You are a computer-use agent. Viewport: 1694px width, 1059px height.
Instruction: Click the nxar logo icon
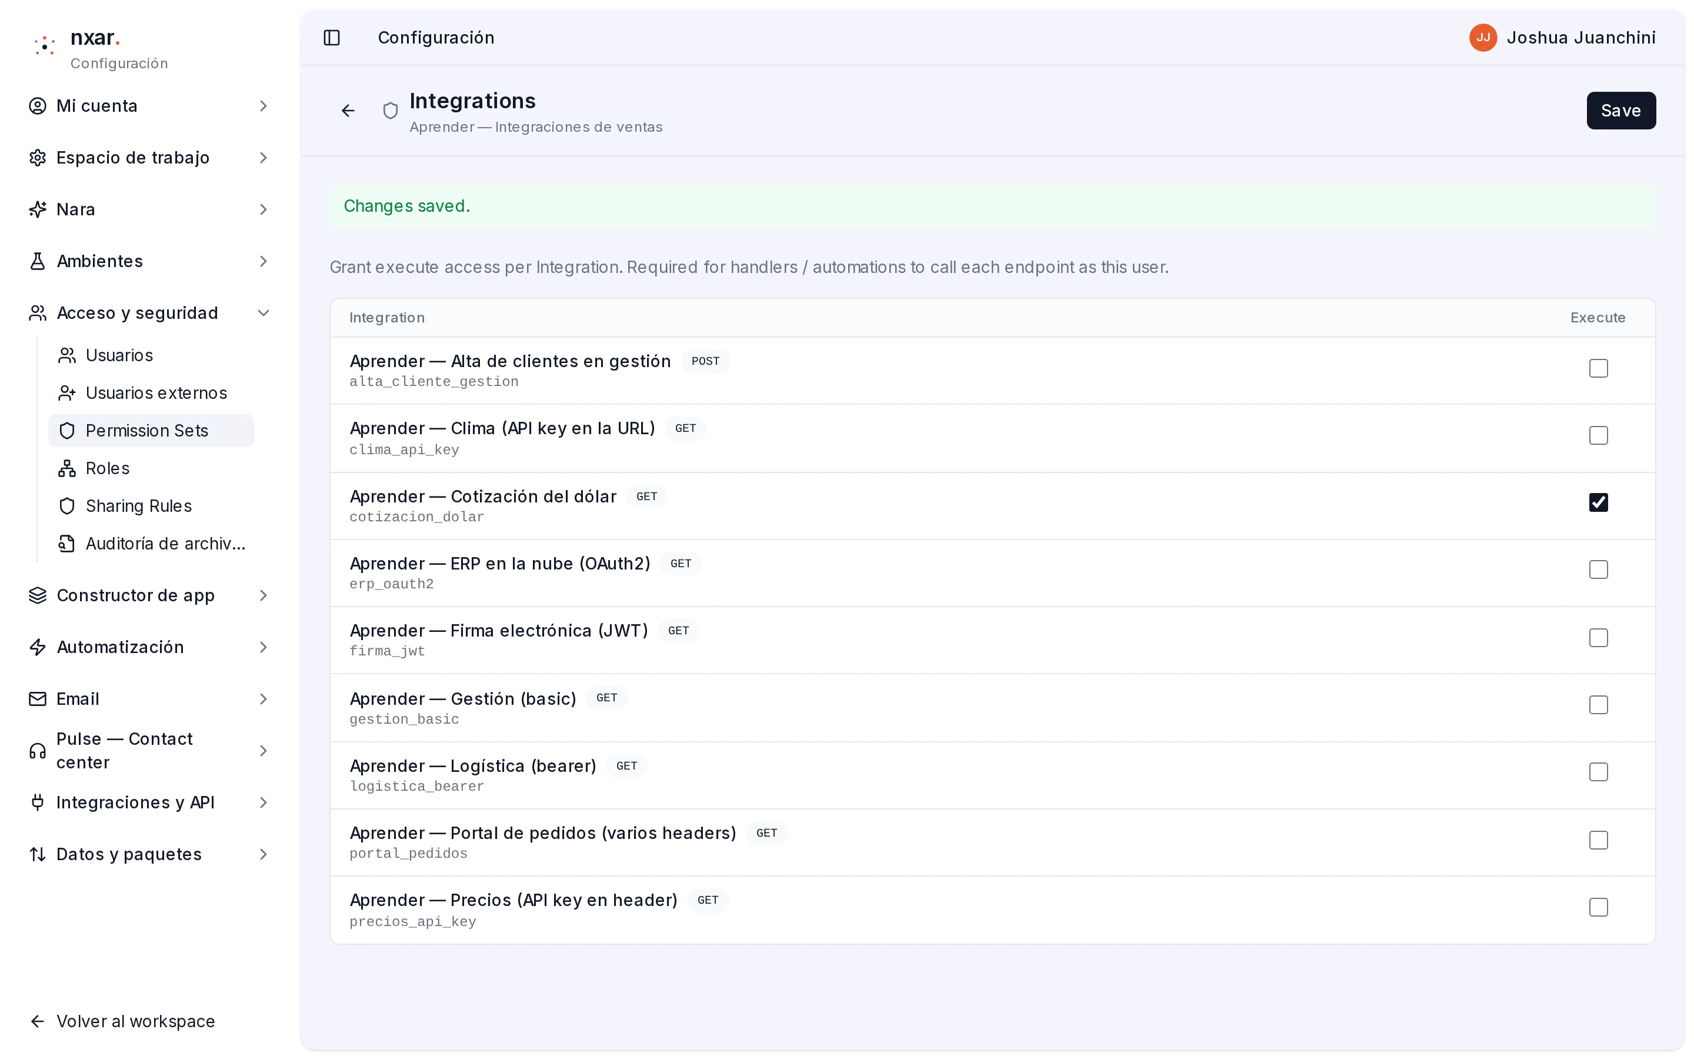tap(45, 45)
